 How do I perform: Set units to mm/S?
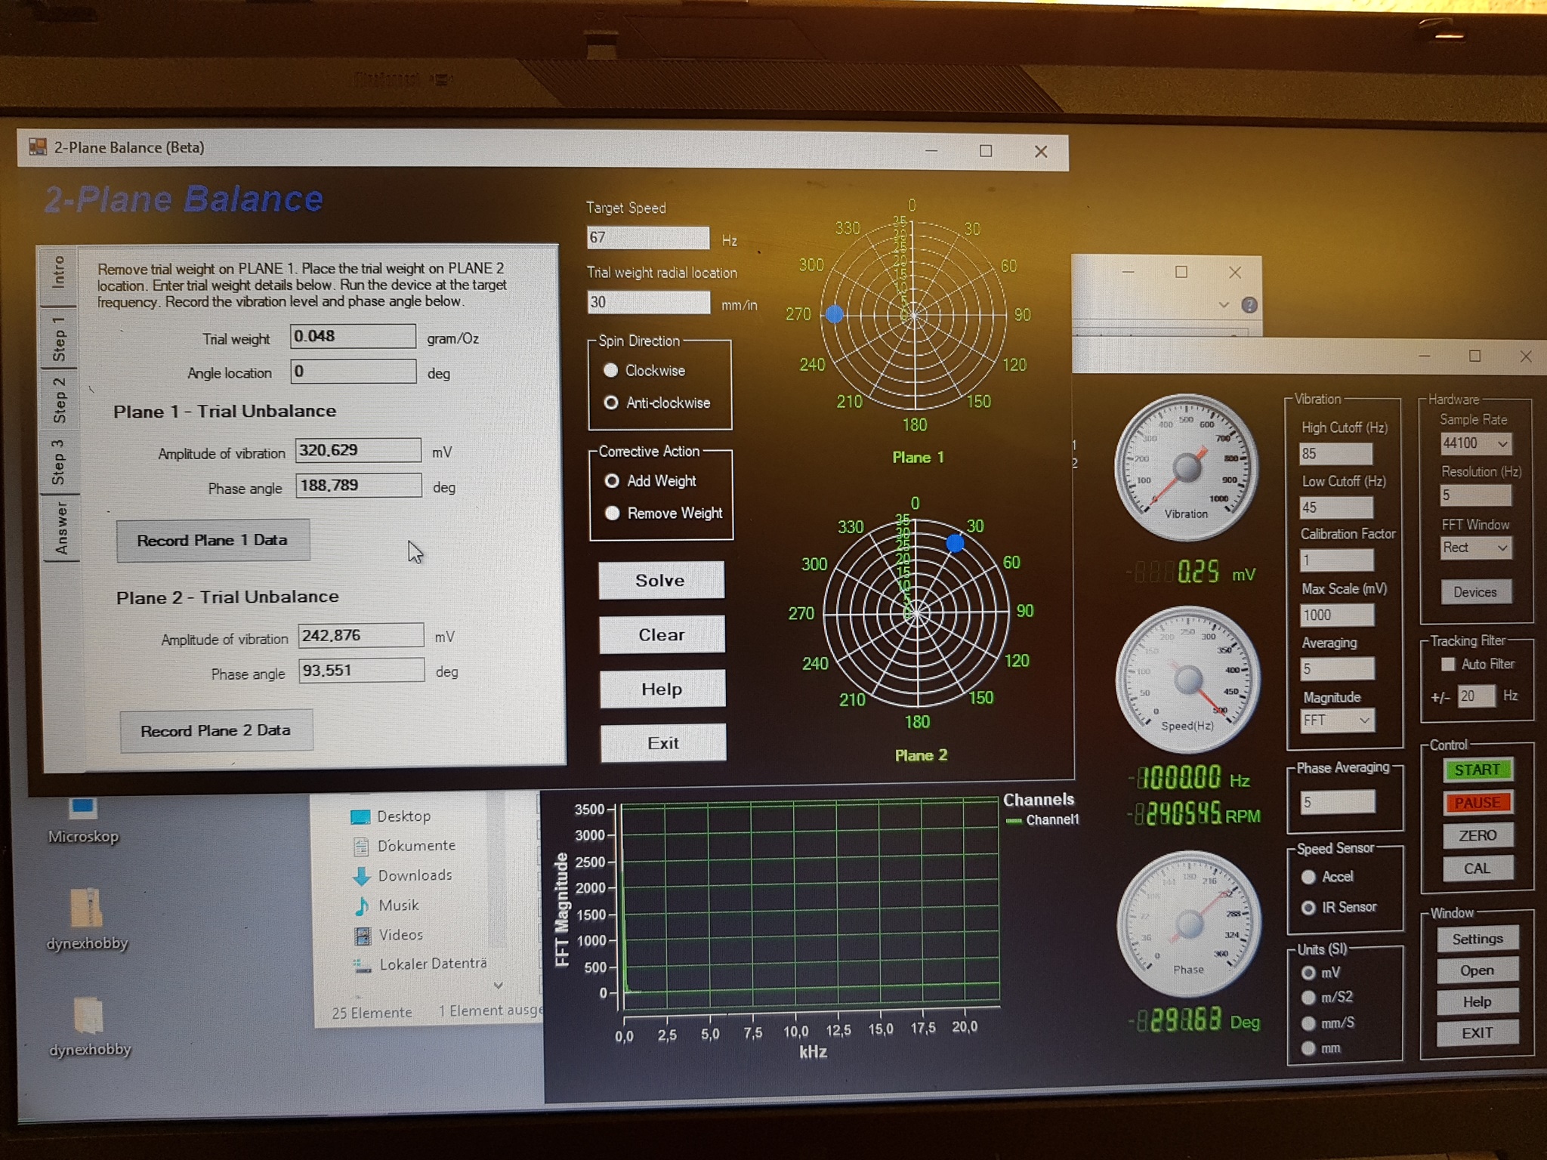pyautogui.click(x=1308, y=1023)
